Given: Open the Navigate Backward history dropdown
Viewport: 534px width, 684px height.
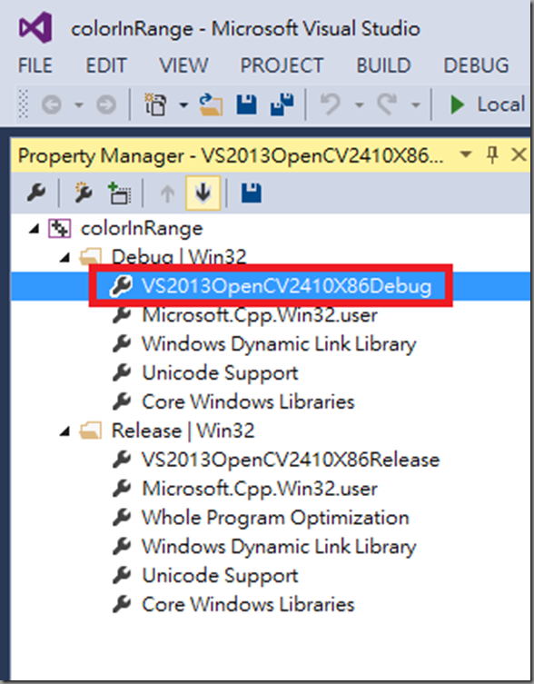Looking at the screenshot, I should pyautogui.click(x=78, y=104).
